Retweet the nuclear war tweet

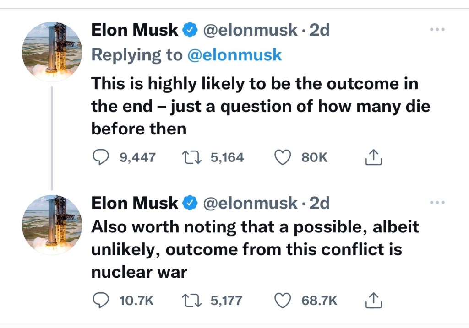click(190, 301)
